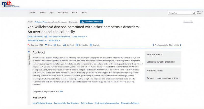Click into the search input field
Image resolution: width=204 pixels, height=109 pixels.
pyautogui.click(x=179, y=13)
